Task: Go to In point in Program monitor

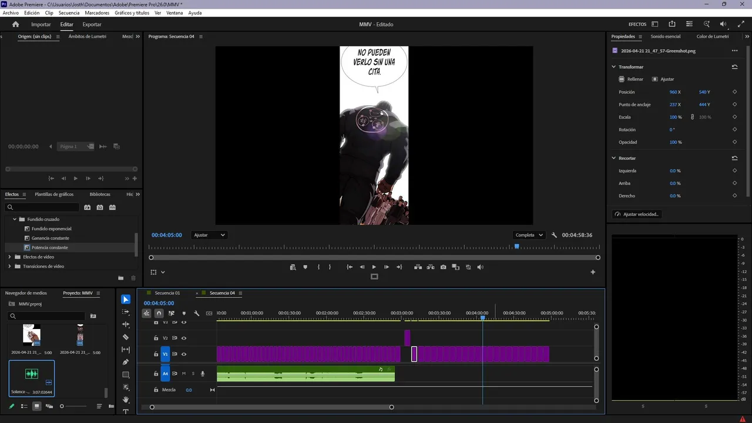Action: tap(350, 267)
